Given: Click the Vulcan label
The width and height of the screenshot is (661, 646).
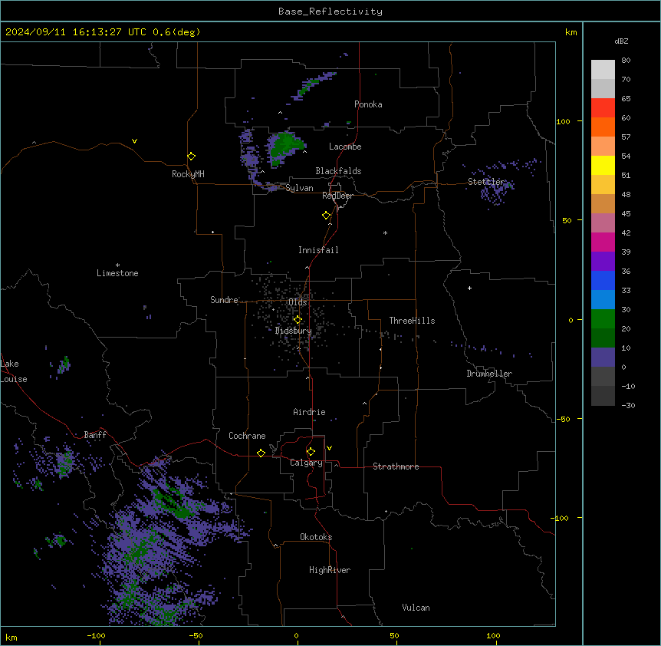Looking at the screenshot, I should pos(416,608).
